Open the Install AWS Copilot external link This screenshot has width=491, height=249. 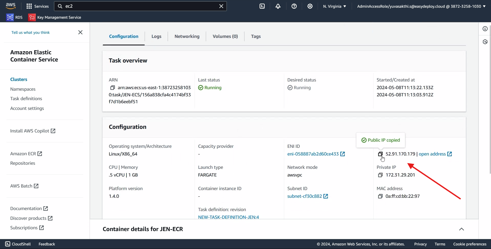(x=33, y=131)
